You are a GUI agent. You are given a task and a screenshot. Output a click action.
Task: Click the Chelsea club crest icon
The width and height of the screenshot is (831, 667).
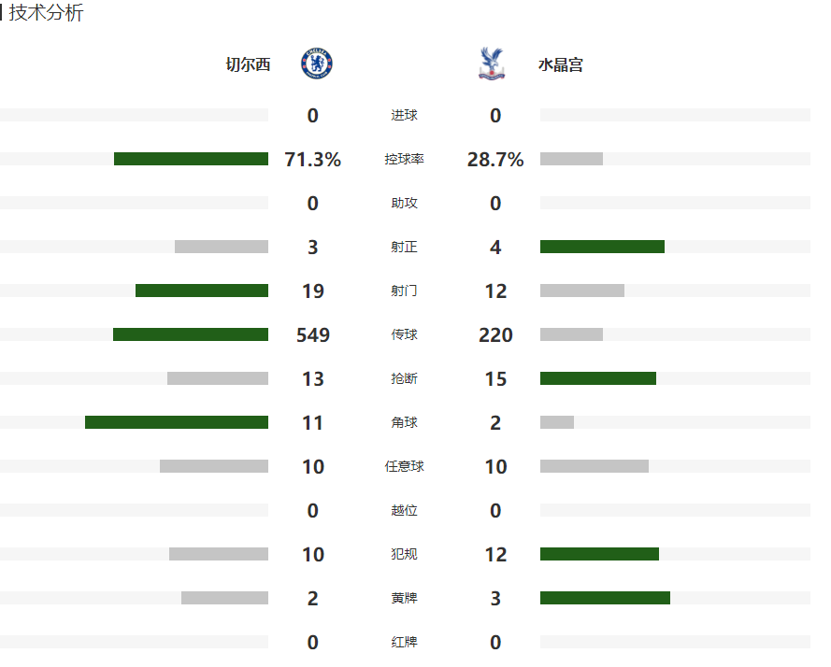point(317,64)
